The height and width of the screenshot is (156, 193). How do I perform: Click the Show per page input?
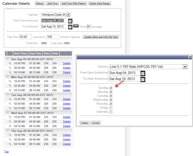(89, 27)
